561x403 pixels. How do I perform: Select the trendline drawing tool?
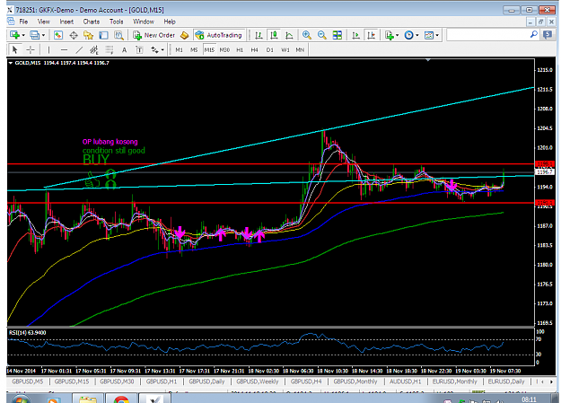click(x=79, y=49)
